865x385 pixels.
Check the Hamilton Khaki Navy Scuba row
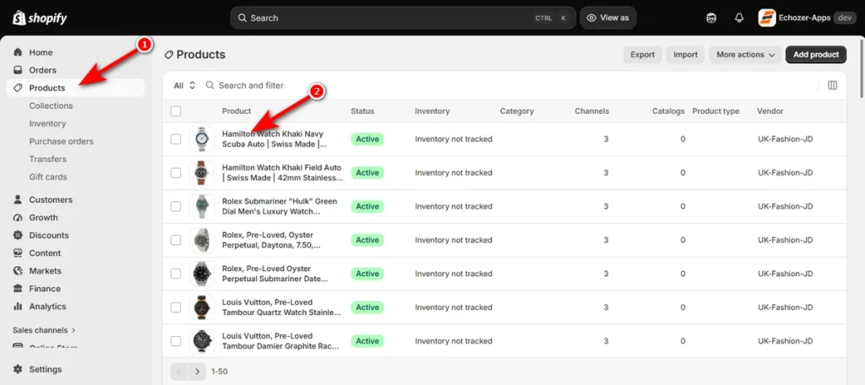[x=176, y=139]
